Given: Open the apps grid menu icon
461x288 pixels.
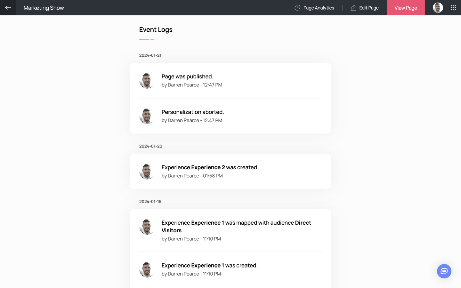Looking at the screenshot, I should pyautogui.click(x=453, y=8).
